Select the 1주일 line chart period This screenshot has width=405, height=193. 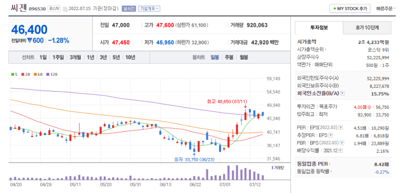58,57
